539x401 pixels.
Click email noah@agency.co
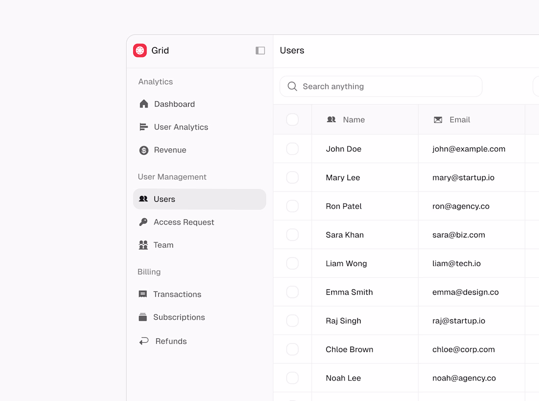pos(464,378)
